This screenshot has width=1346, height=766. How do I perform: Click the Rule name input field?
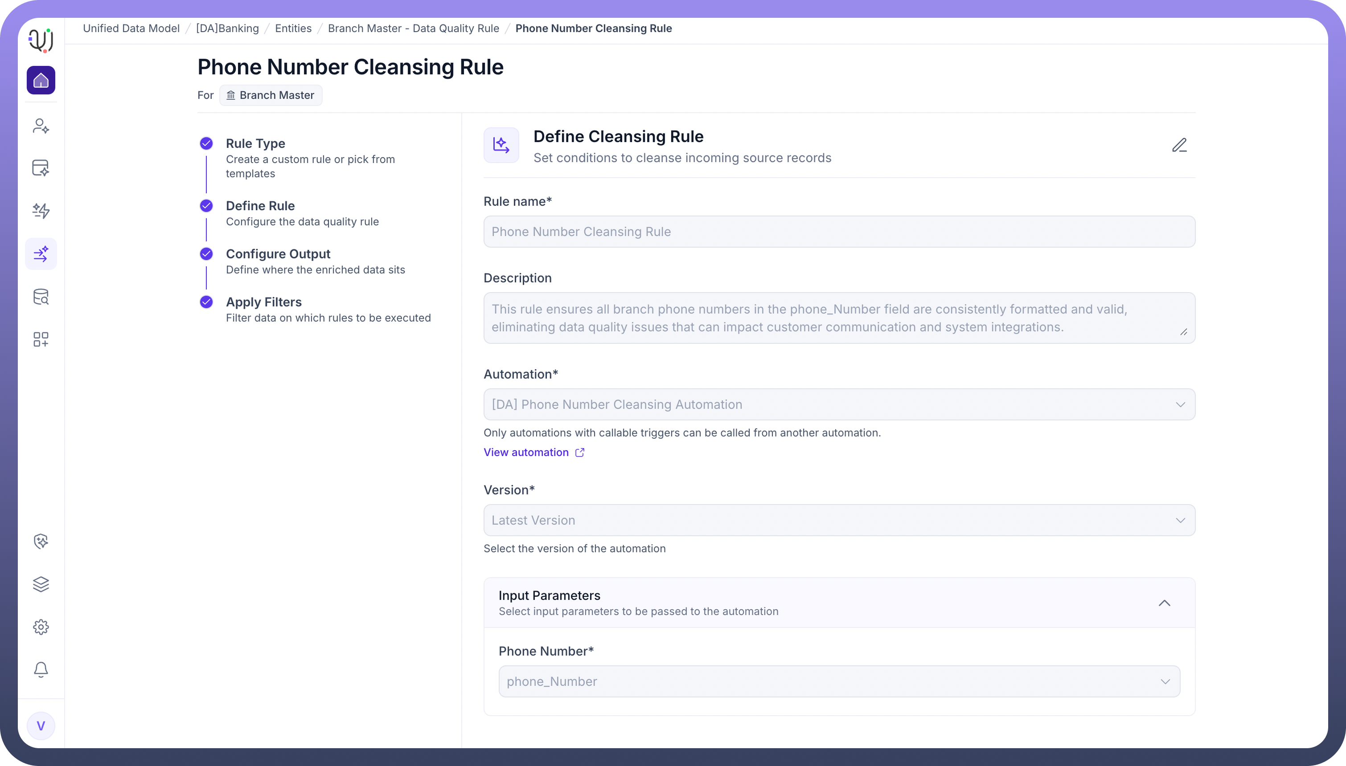point(839,232)
